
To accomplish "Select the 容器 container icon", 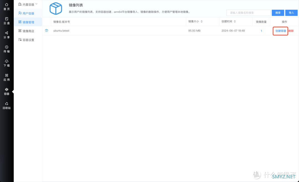I will [7, 89].
